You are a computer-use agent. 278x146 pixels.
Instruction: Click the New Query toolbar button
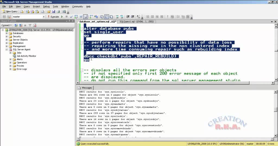click(10, 11)
